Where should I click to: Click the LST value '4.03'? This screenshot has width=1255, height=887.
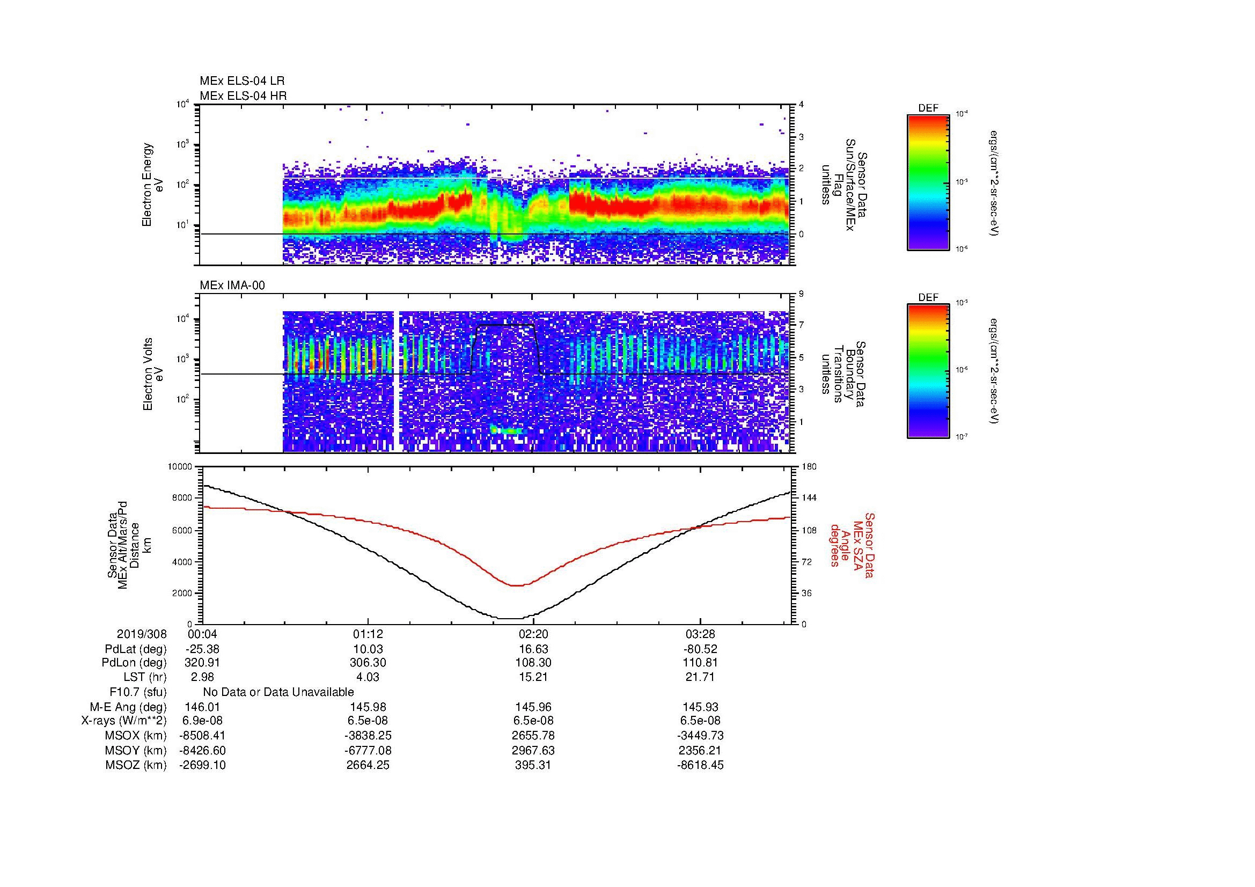(x=369, y=677)
